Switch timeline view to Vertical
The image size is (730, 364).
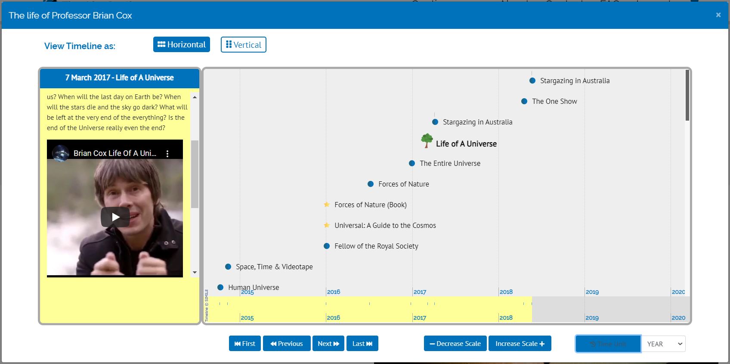click(x=244, y=45)
